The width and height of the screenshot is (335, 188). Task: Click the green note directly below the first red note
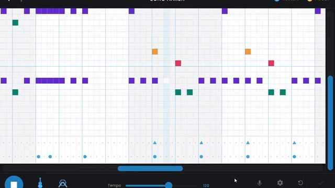coord(178,92)
